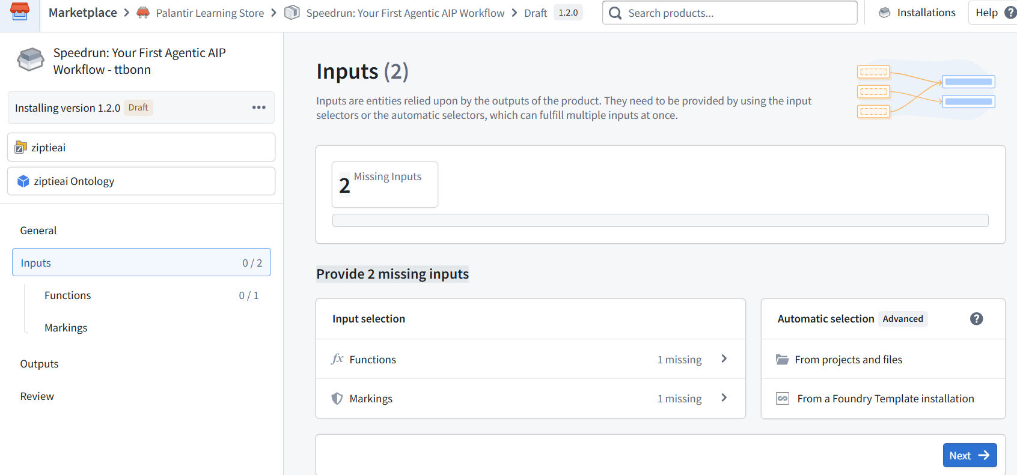The height and width of the screenshot is (475, 1017).
Task: Open the installation more options menu
Action: pos(259,107)
